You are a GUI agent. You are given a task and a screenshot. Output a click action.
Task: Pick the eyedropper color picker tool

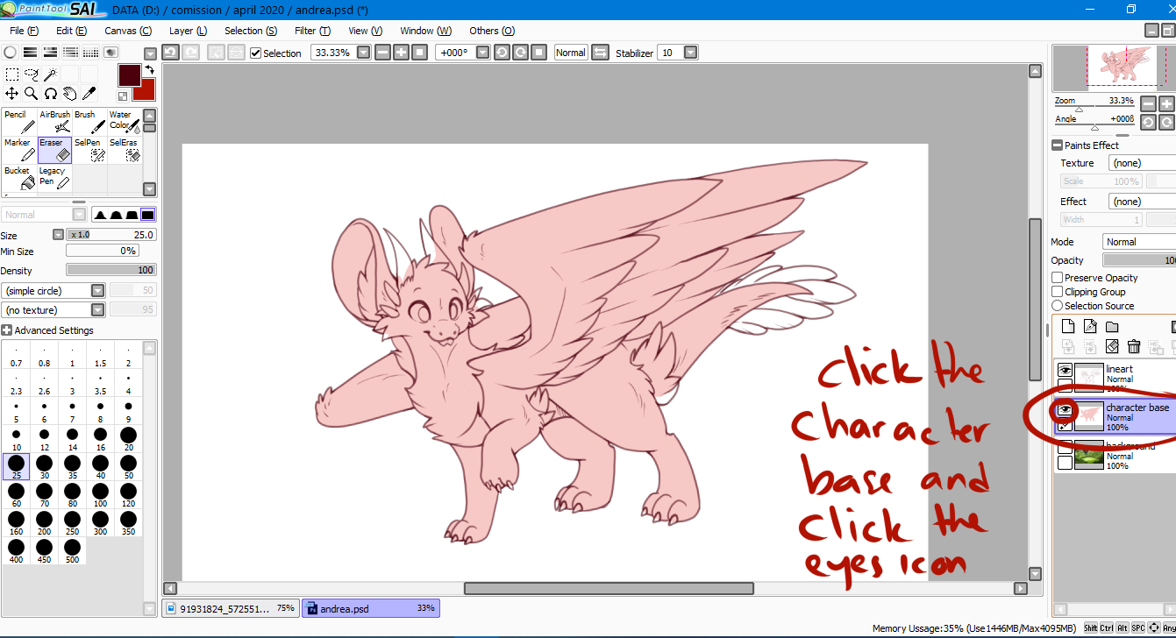[x=89, y=94]
